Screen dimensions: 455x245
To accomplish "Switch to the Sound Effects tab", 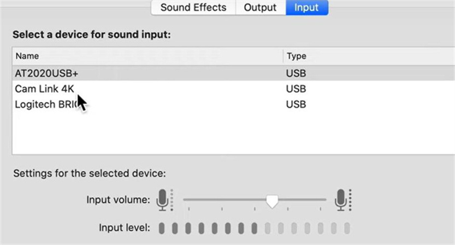I will point(193,8).
